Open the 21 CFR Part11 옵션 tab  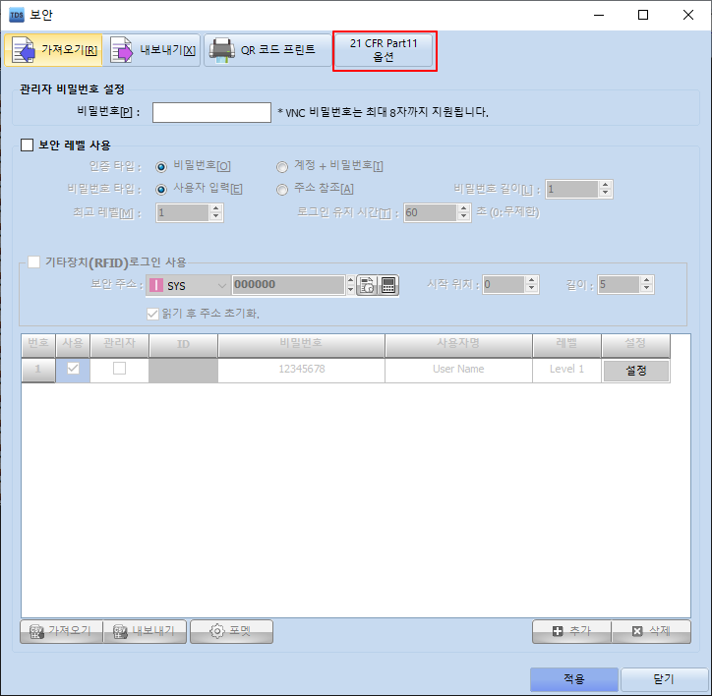tap(384, 50)
